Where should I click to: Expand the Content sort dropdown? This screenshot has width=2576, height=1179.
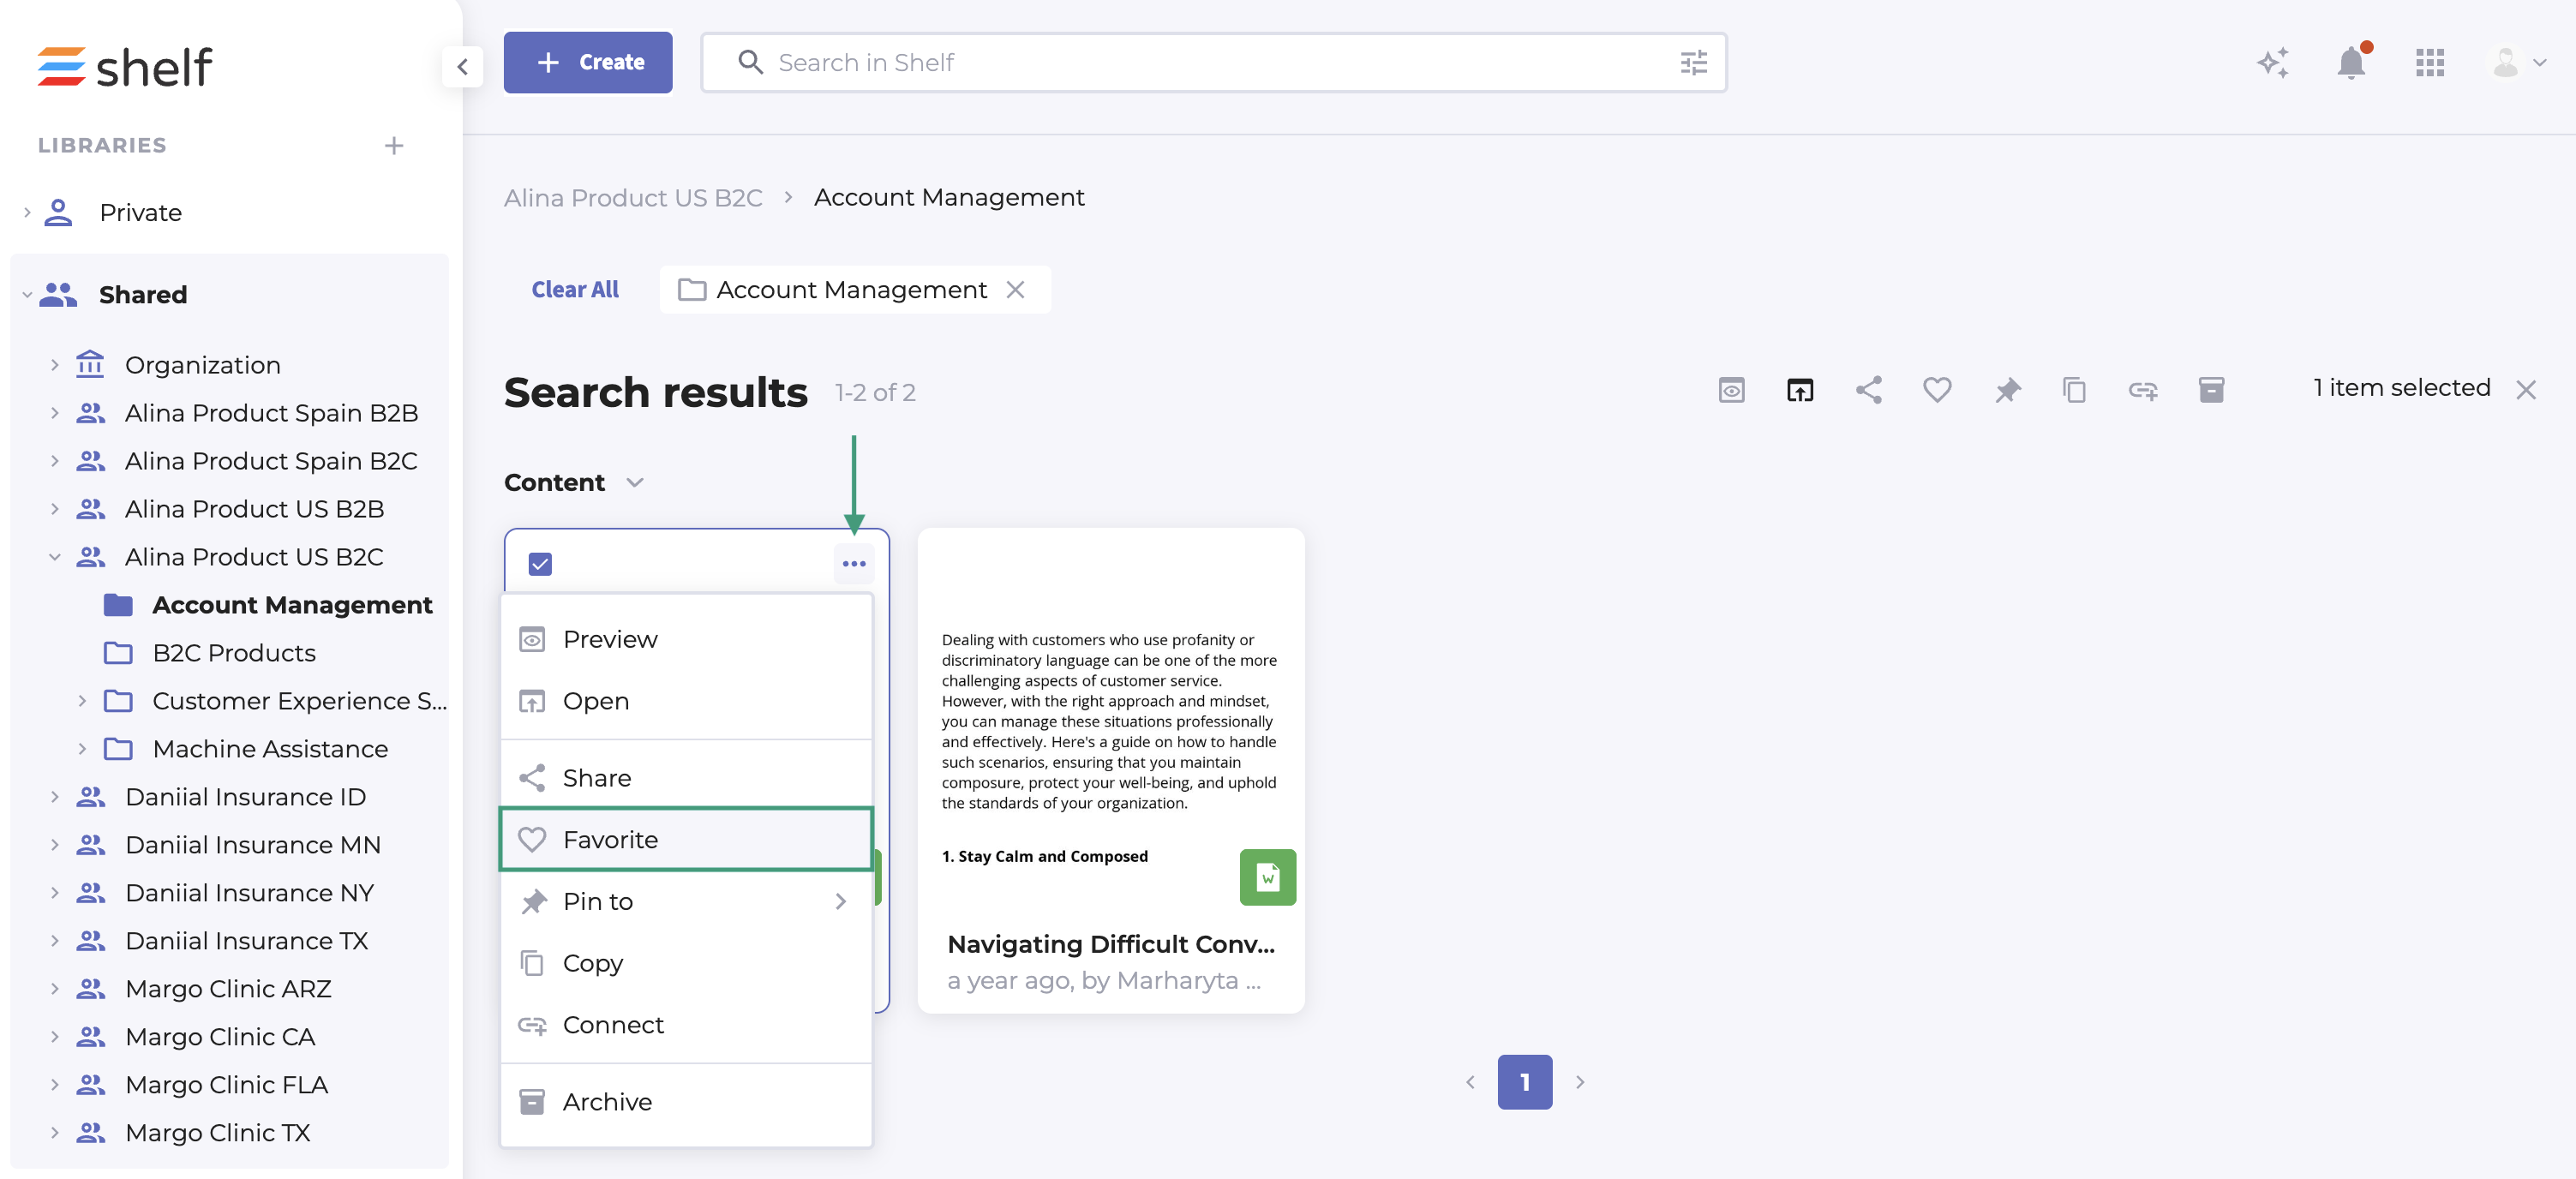click(x=634, y=483)
